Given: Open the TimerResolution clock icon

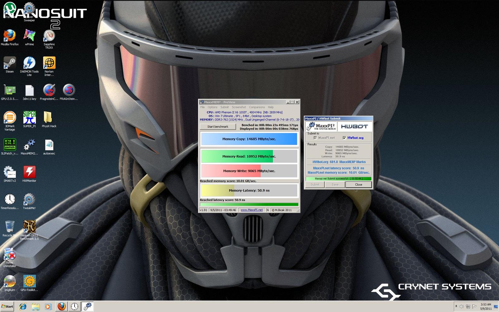Looking at the screenshot, I should [x=10, y=201].
